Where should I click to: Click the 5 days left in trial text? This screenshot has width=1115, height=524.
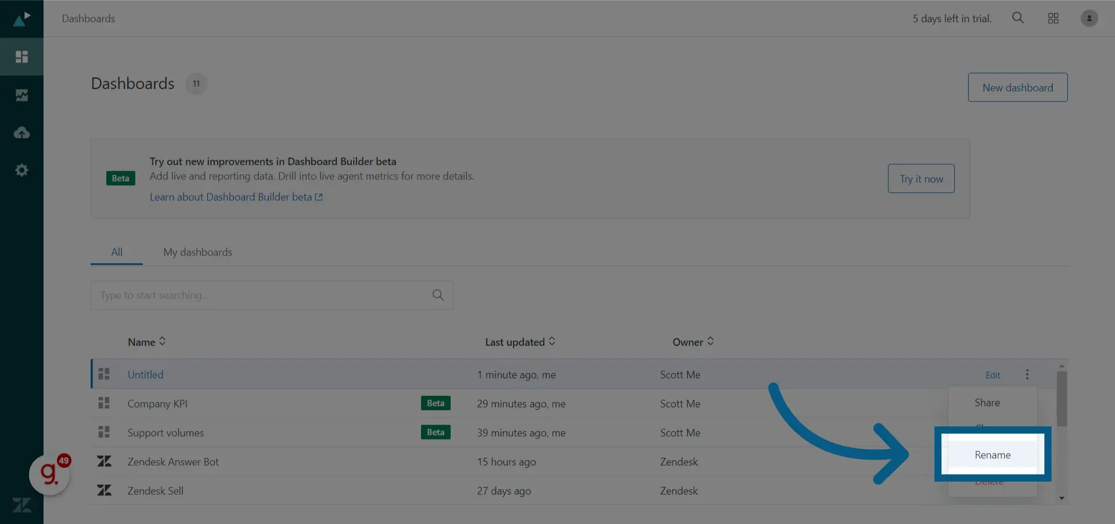tap(952, 19)
